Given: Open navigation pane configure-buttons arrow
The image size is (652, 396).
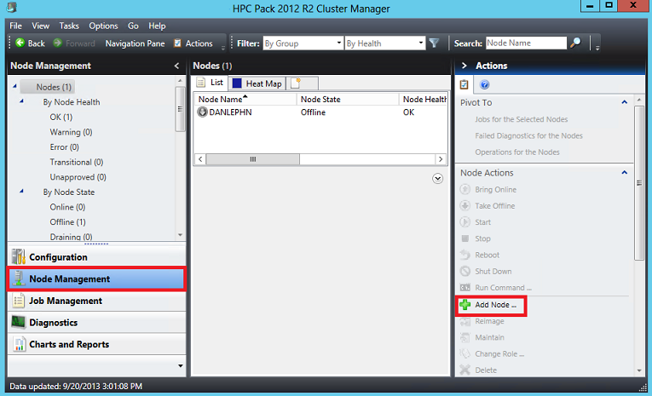Looking at the screenshot, I should point(181,366).
